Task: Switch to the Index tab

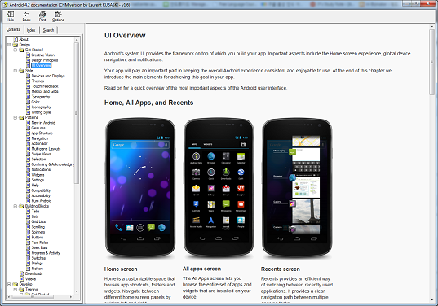Action: click(31, 30)
